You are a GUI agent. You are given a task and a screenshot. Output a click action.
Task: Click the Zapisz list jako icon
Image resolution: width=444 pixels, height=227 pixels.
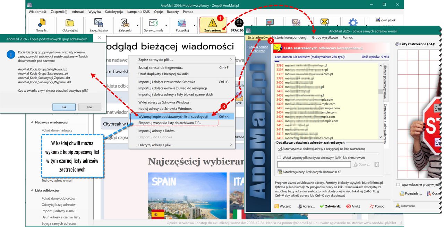click(99, 23)
